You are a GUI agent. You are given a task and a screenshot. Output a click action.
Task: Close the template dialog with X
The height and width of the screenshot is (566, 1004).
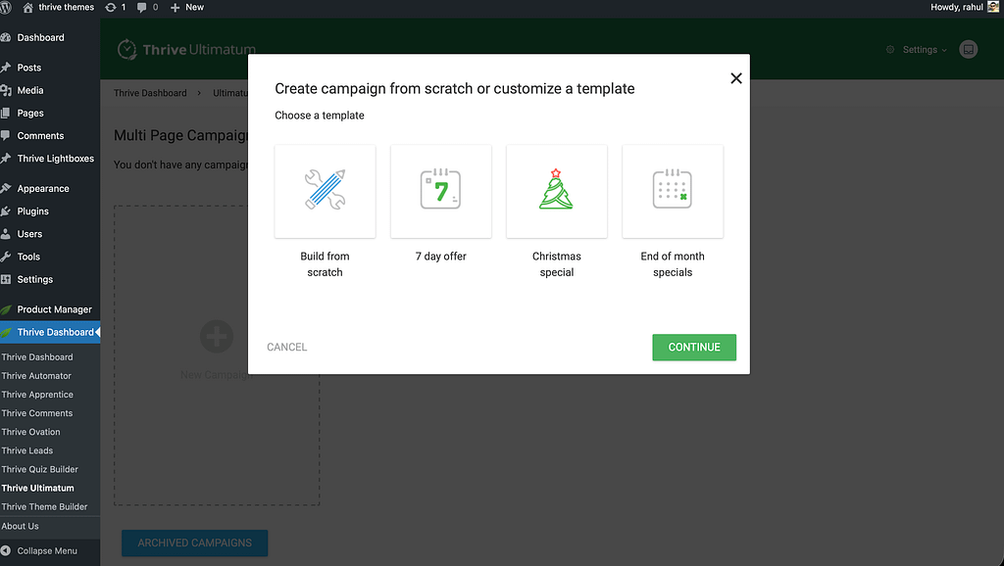click(x=736, y=78)
